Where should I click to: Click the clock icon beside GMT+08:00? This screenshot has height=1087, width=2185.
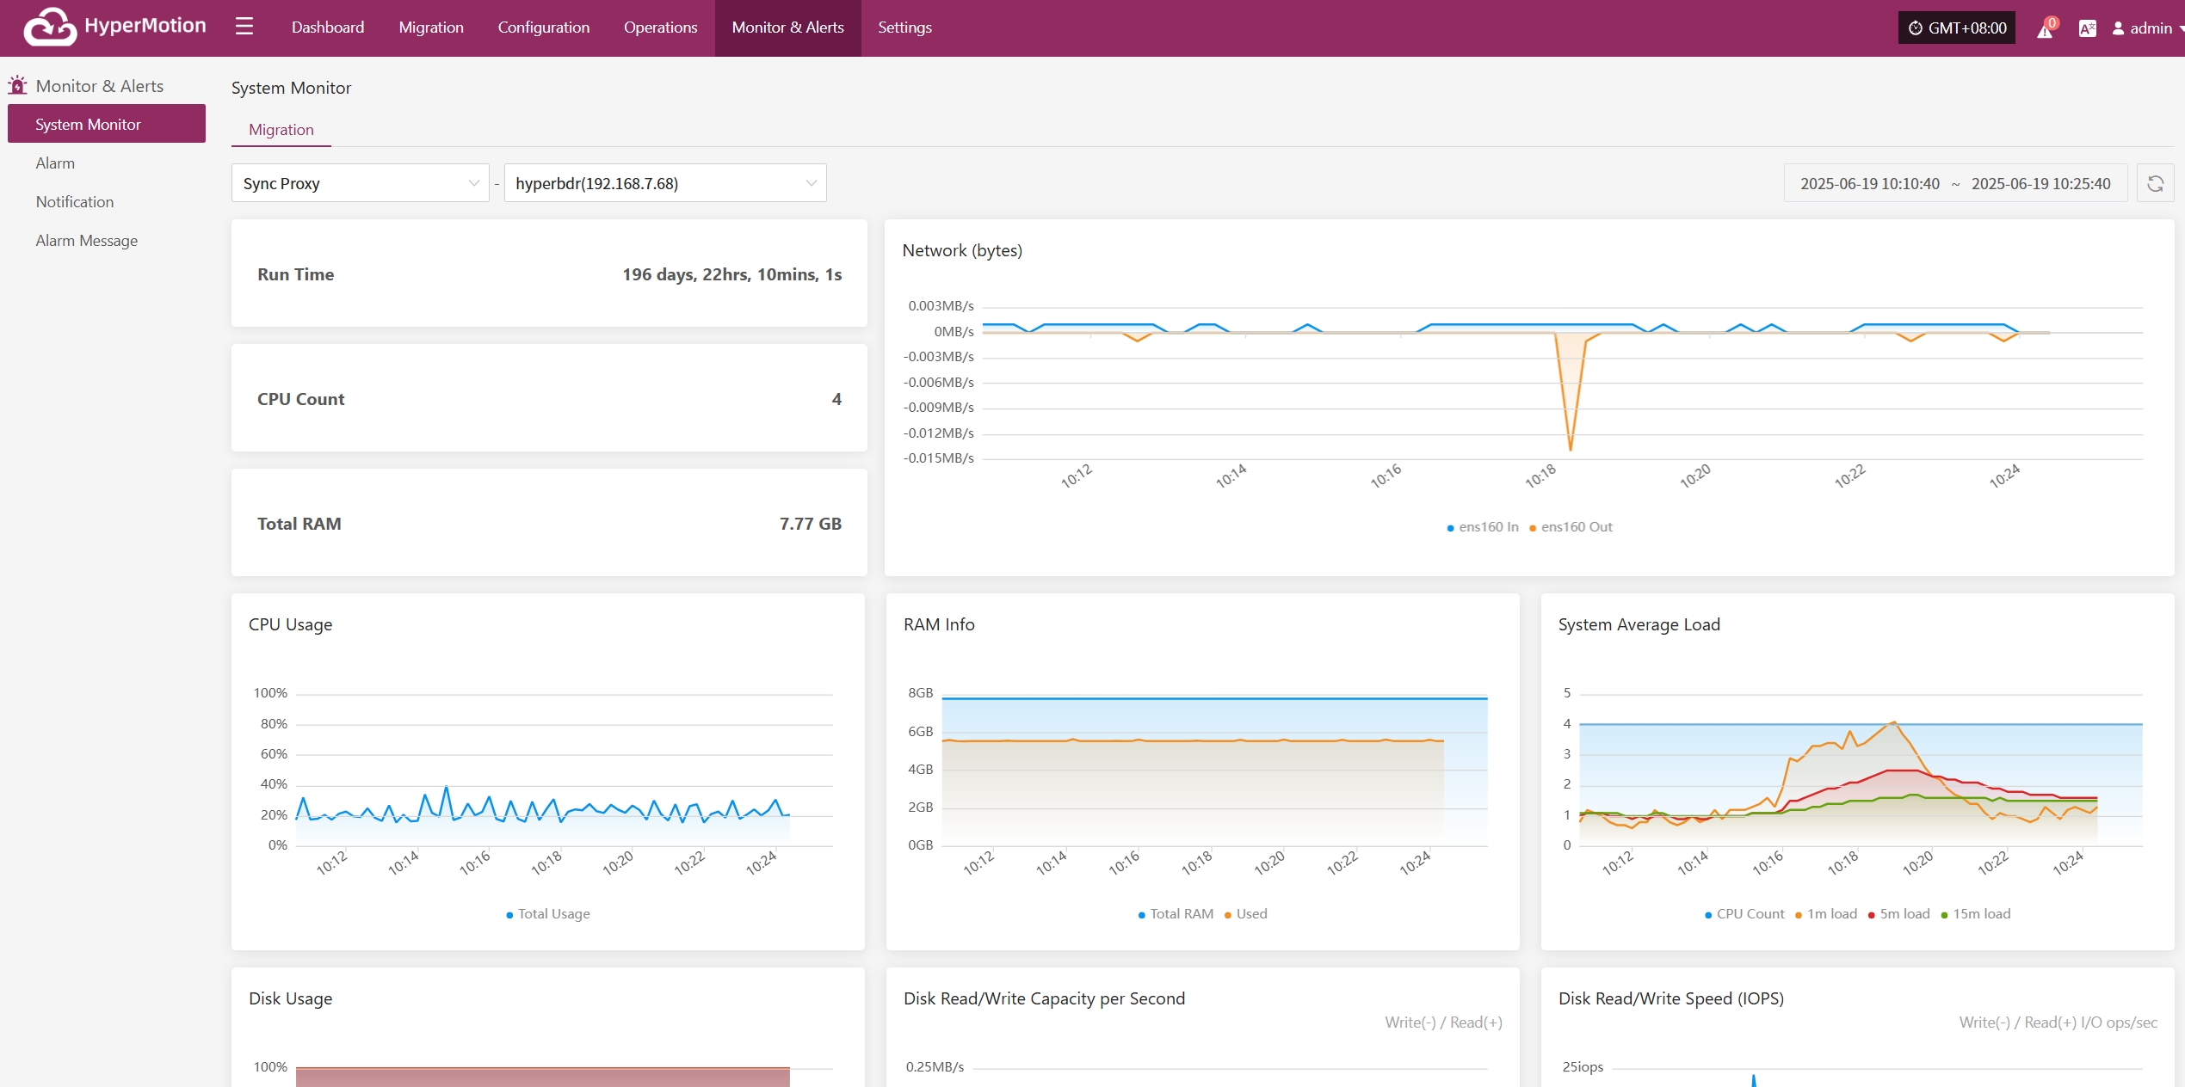[x=1915, y=28]
